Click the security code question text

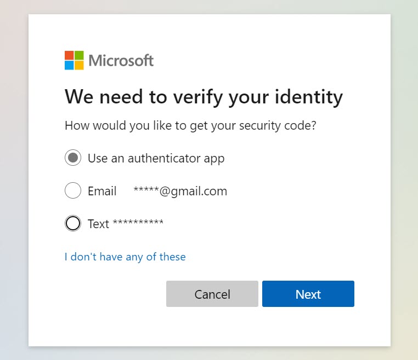pos(190,125)
